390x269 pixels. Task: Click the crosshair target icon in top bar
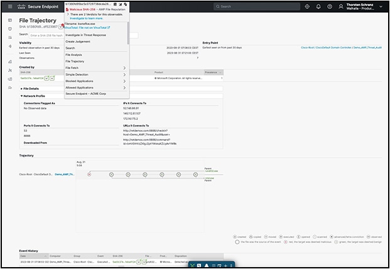pos(307,7)
